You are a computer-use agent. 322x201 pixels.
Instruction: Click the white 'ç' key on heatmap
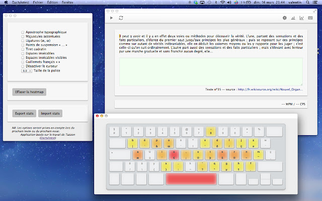270,155
